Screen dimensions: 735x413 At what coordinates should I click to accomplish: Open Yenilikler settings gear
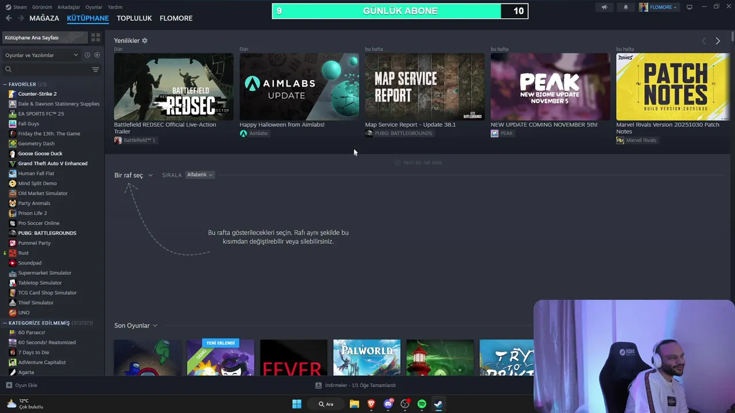coord(145,41)
